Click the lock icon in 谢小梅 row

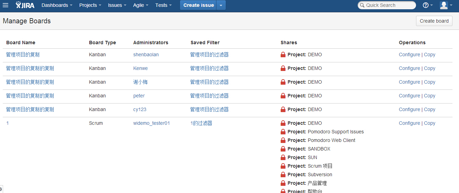click(283, 82)
